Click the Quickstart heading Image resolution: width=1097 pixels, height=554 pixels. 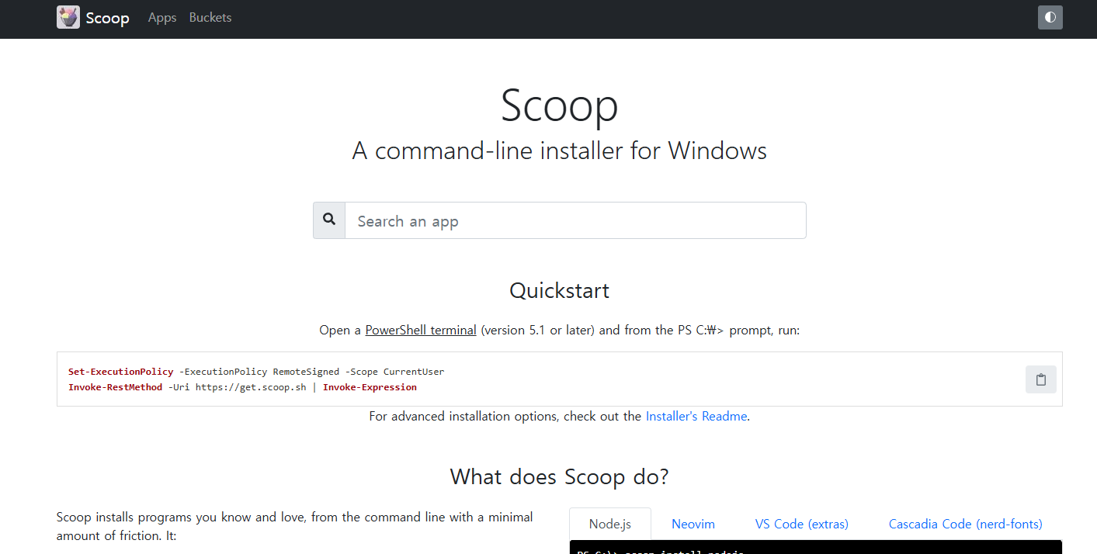coord(559,290)
